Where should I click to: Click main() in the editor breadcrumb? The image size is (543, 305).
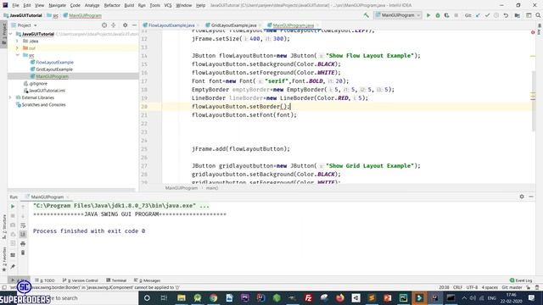[x=211, y=188]
